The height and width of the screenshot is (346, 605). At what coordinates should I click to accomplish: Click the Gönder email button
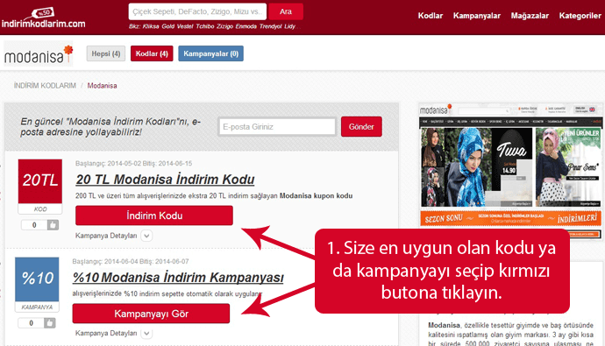(361, 127)
